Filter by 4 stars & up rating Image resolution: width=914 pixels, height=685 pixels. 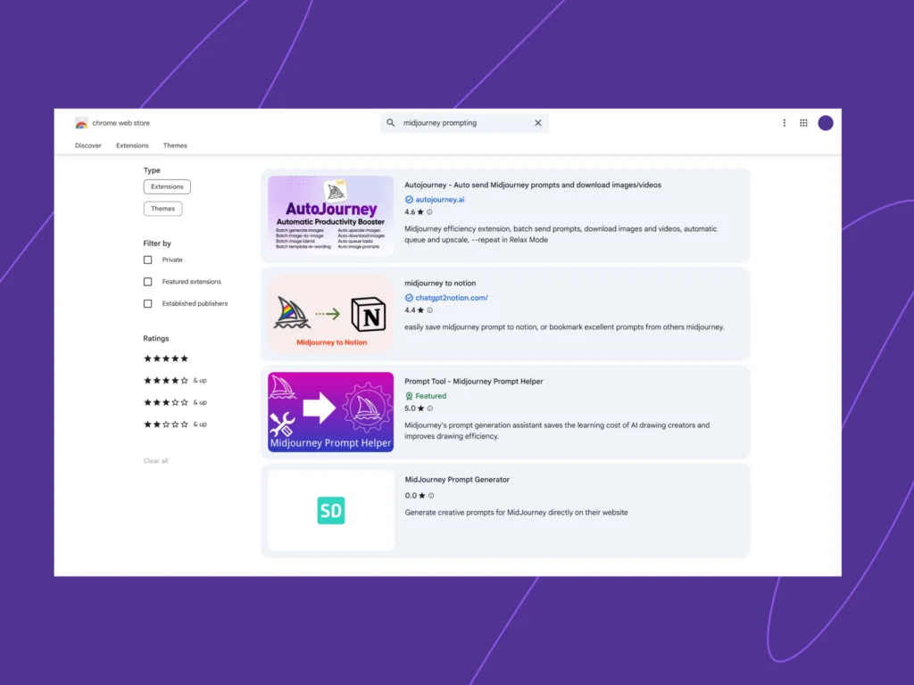click(167, 380)
